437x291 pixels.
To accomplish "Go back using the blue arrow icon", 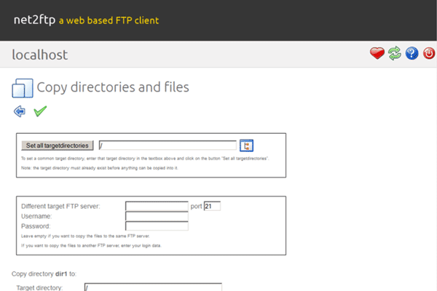I will [x=20, y=111].
